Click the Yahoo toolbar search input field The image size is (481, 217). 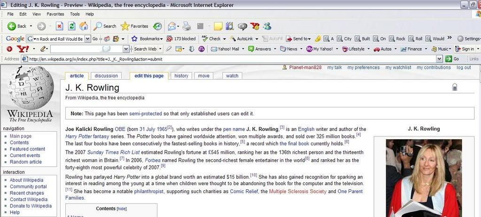(86, 49)
